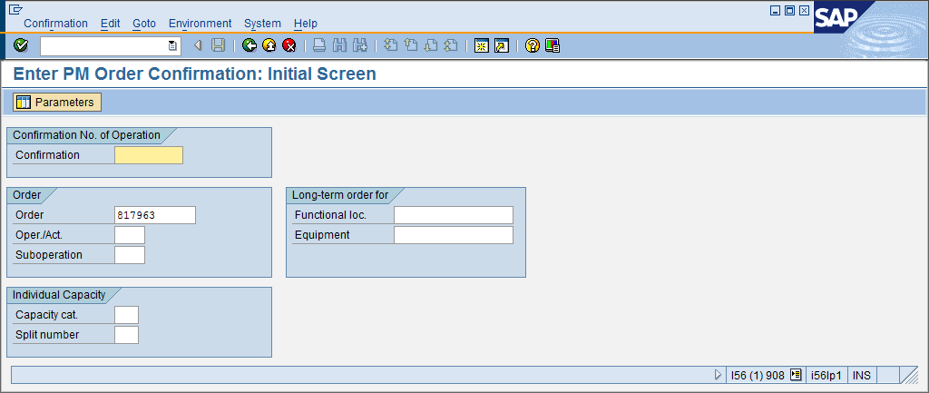The height and width of the screenshot is (393, 929).
Task: Click the Generate Shortcut icon
Action: [x=502, y=45]
